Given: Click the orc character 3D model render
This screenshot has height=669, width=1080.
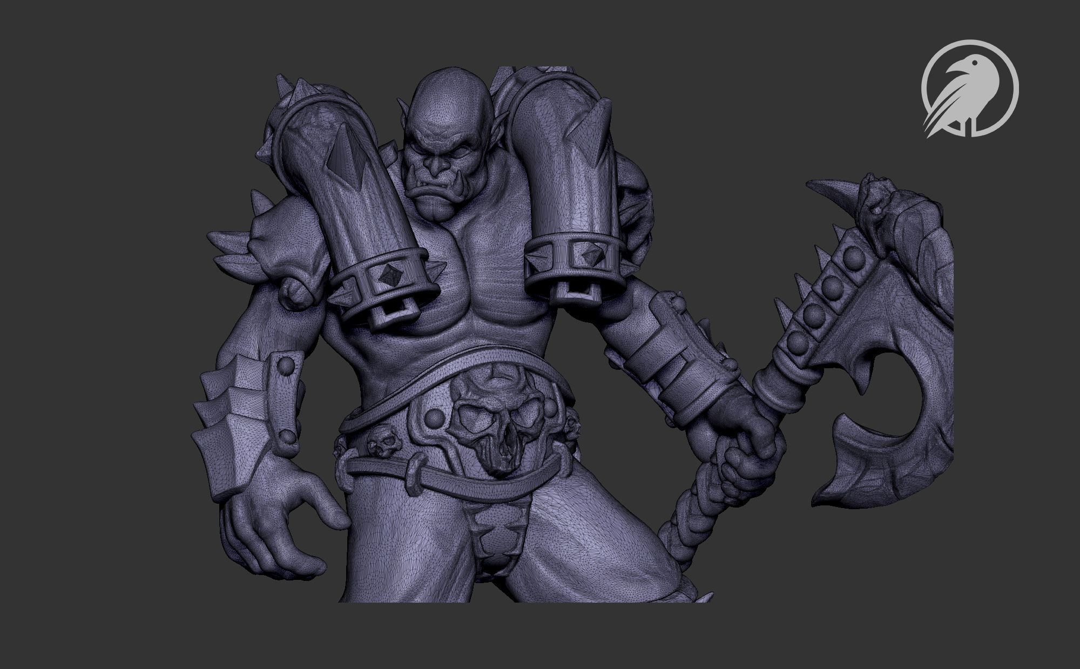Looking at the screenshot, I should click(x=572, y=335).
